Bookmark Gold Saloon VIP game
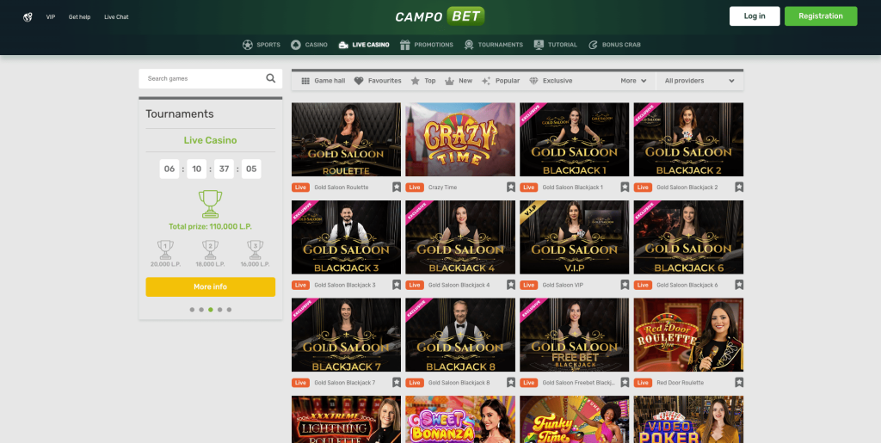This screenshot has height=443, width=881. [x=625, y=285]
